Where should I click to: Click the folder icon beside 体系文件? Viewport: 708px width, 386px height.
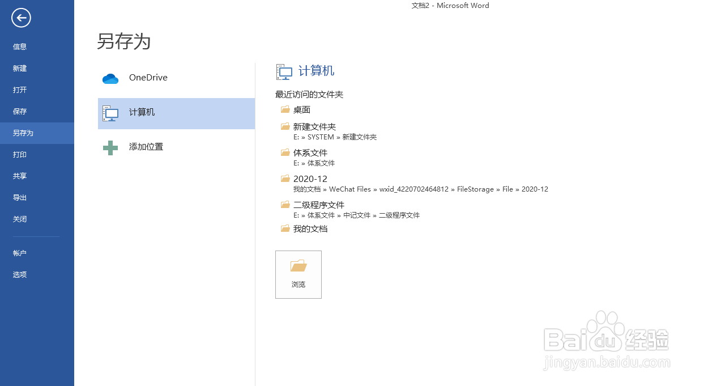point(285,152)
